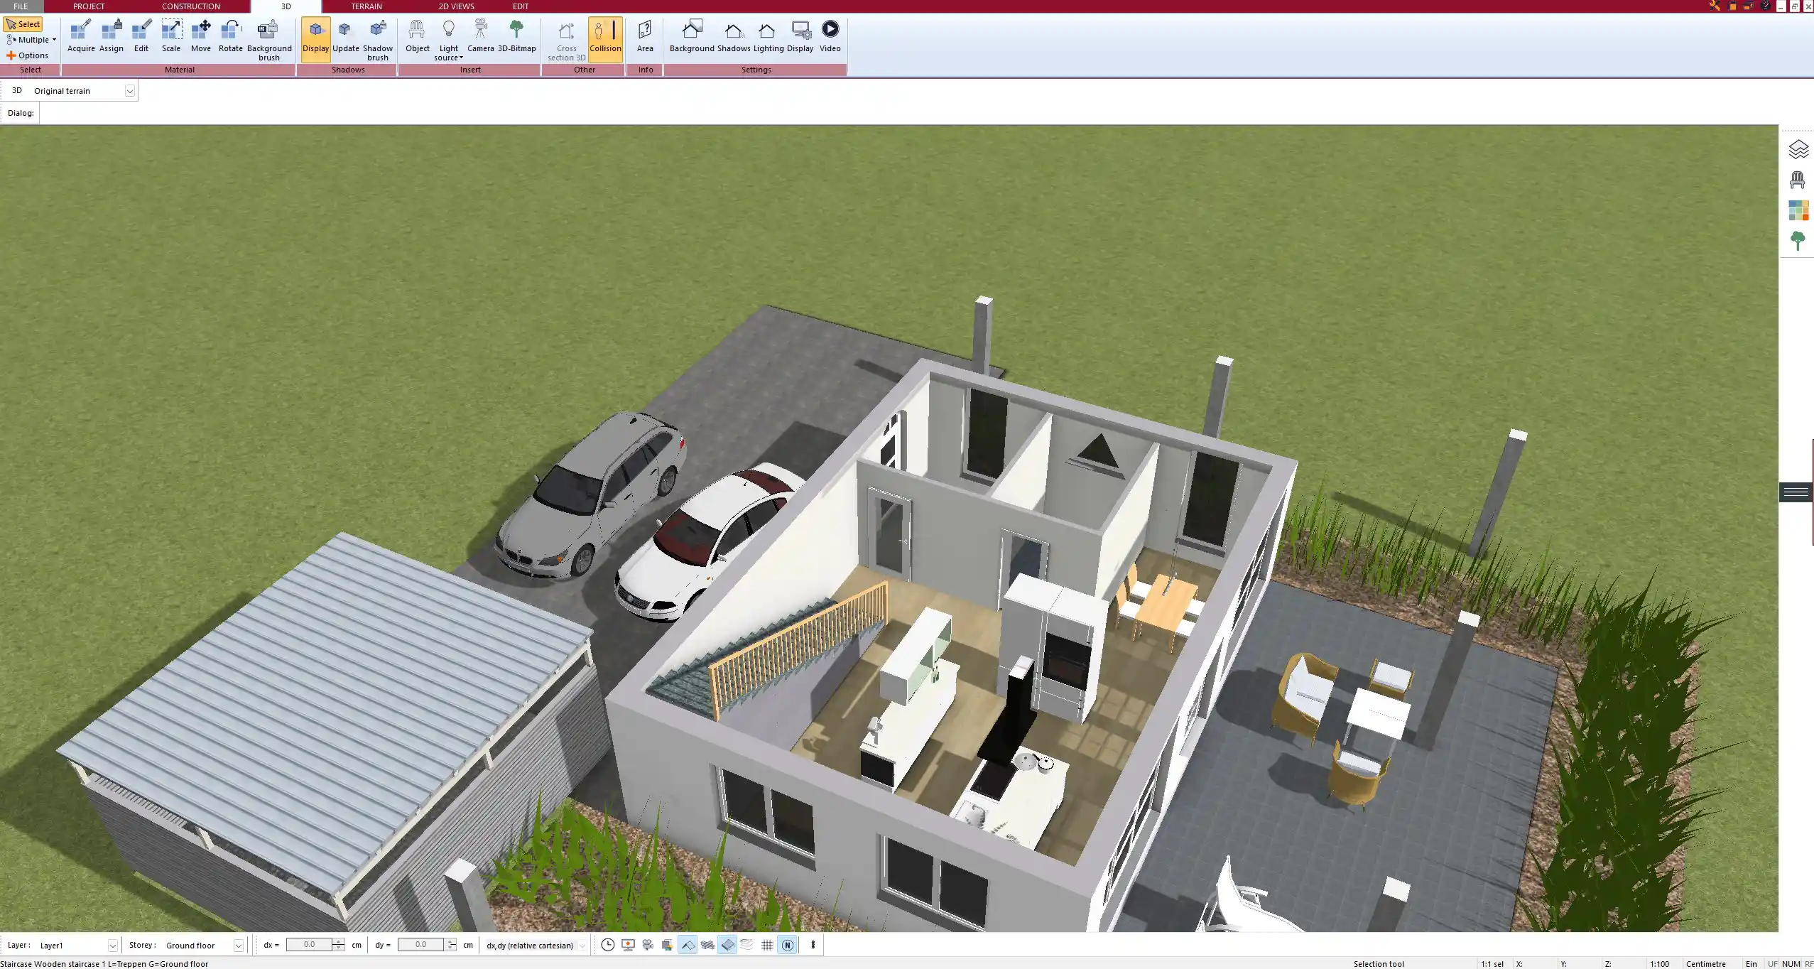Open the layers panel in right sidebar
1814x969 pixels.
pyautogui.click(x=1798, y=150)
